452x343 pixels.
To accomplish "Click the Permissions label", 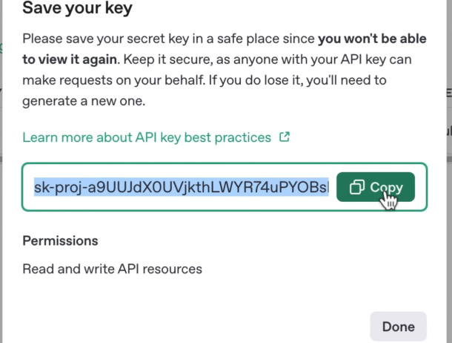I will coord(60,241).
